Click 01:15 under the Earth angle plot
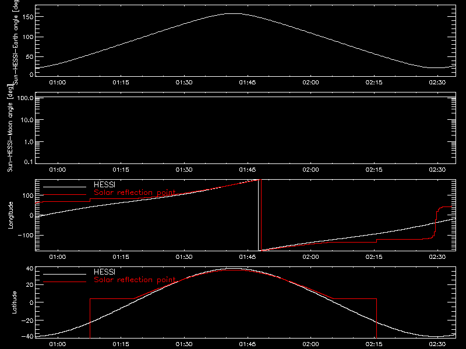 (x=121, y=83)
